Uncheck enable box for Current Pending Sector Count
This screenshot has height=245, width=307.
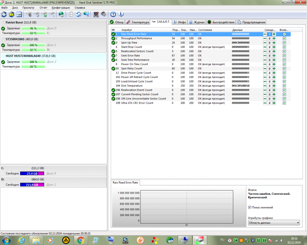[x=284, y=94]
